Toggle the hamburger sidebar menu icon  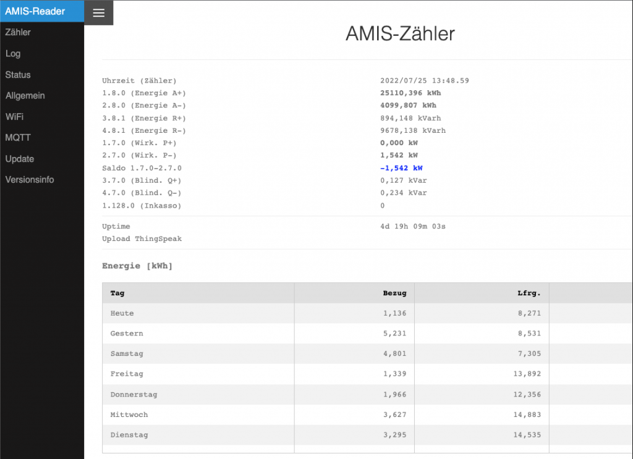98,13
